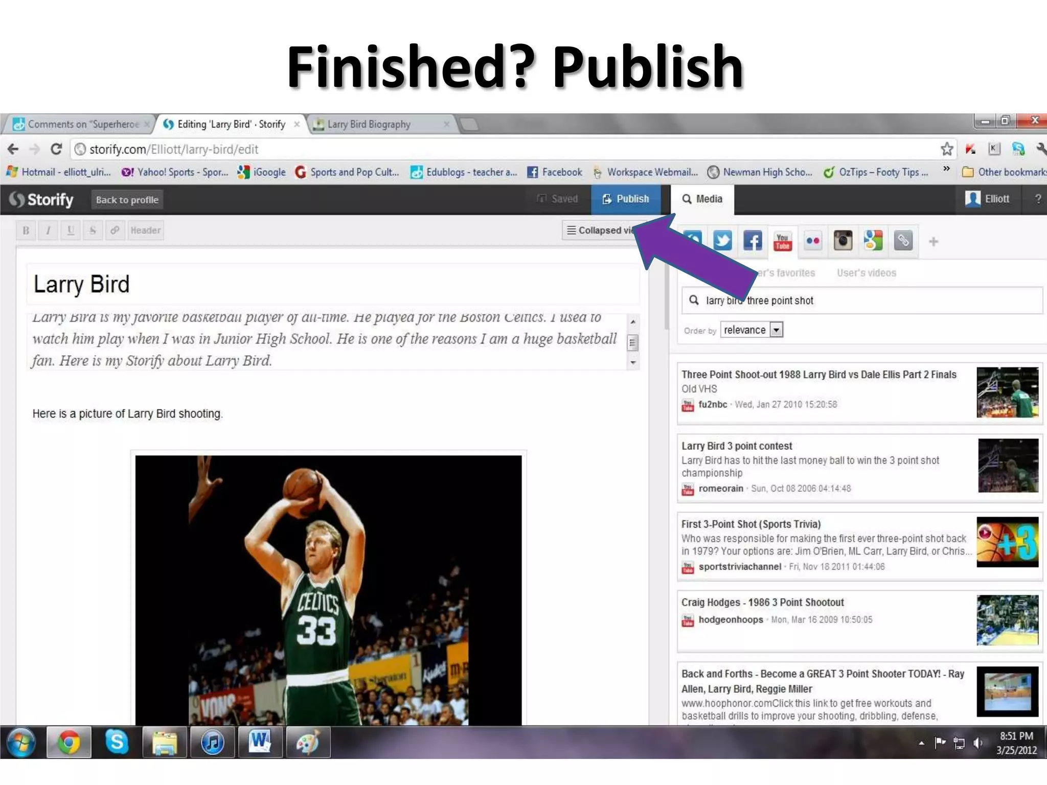The image size is (1047, 785).
Task: Open Skype from the Windows taskbar
Action: click(117, 742)
